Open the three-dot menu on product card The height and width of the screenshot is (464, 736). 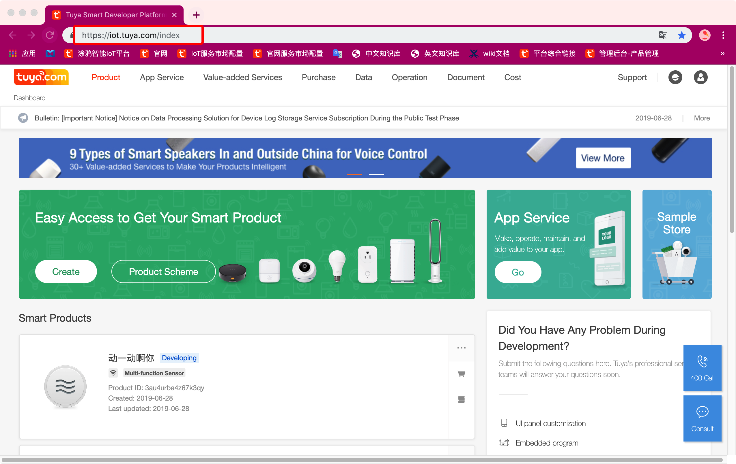click(461, 348)
